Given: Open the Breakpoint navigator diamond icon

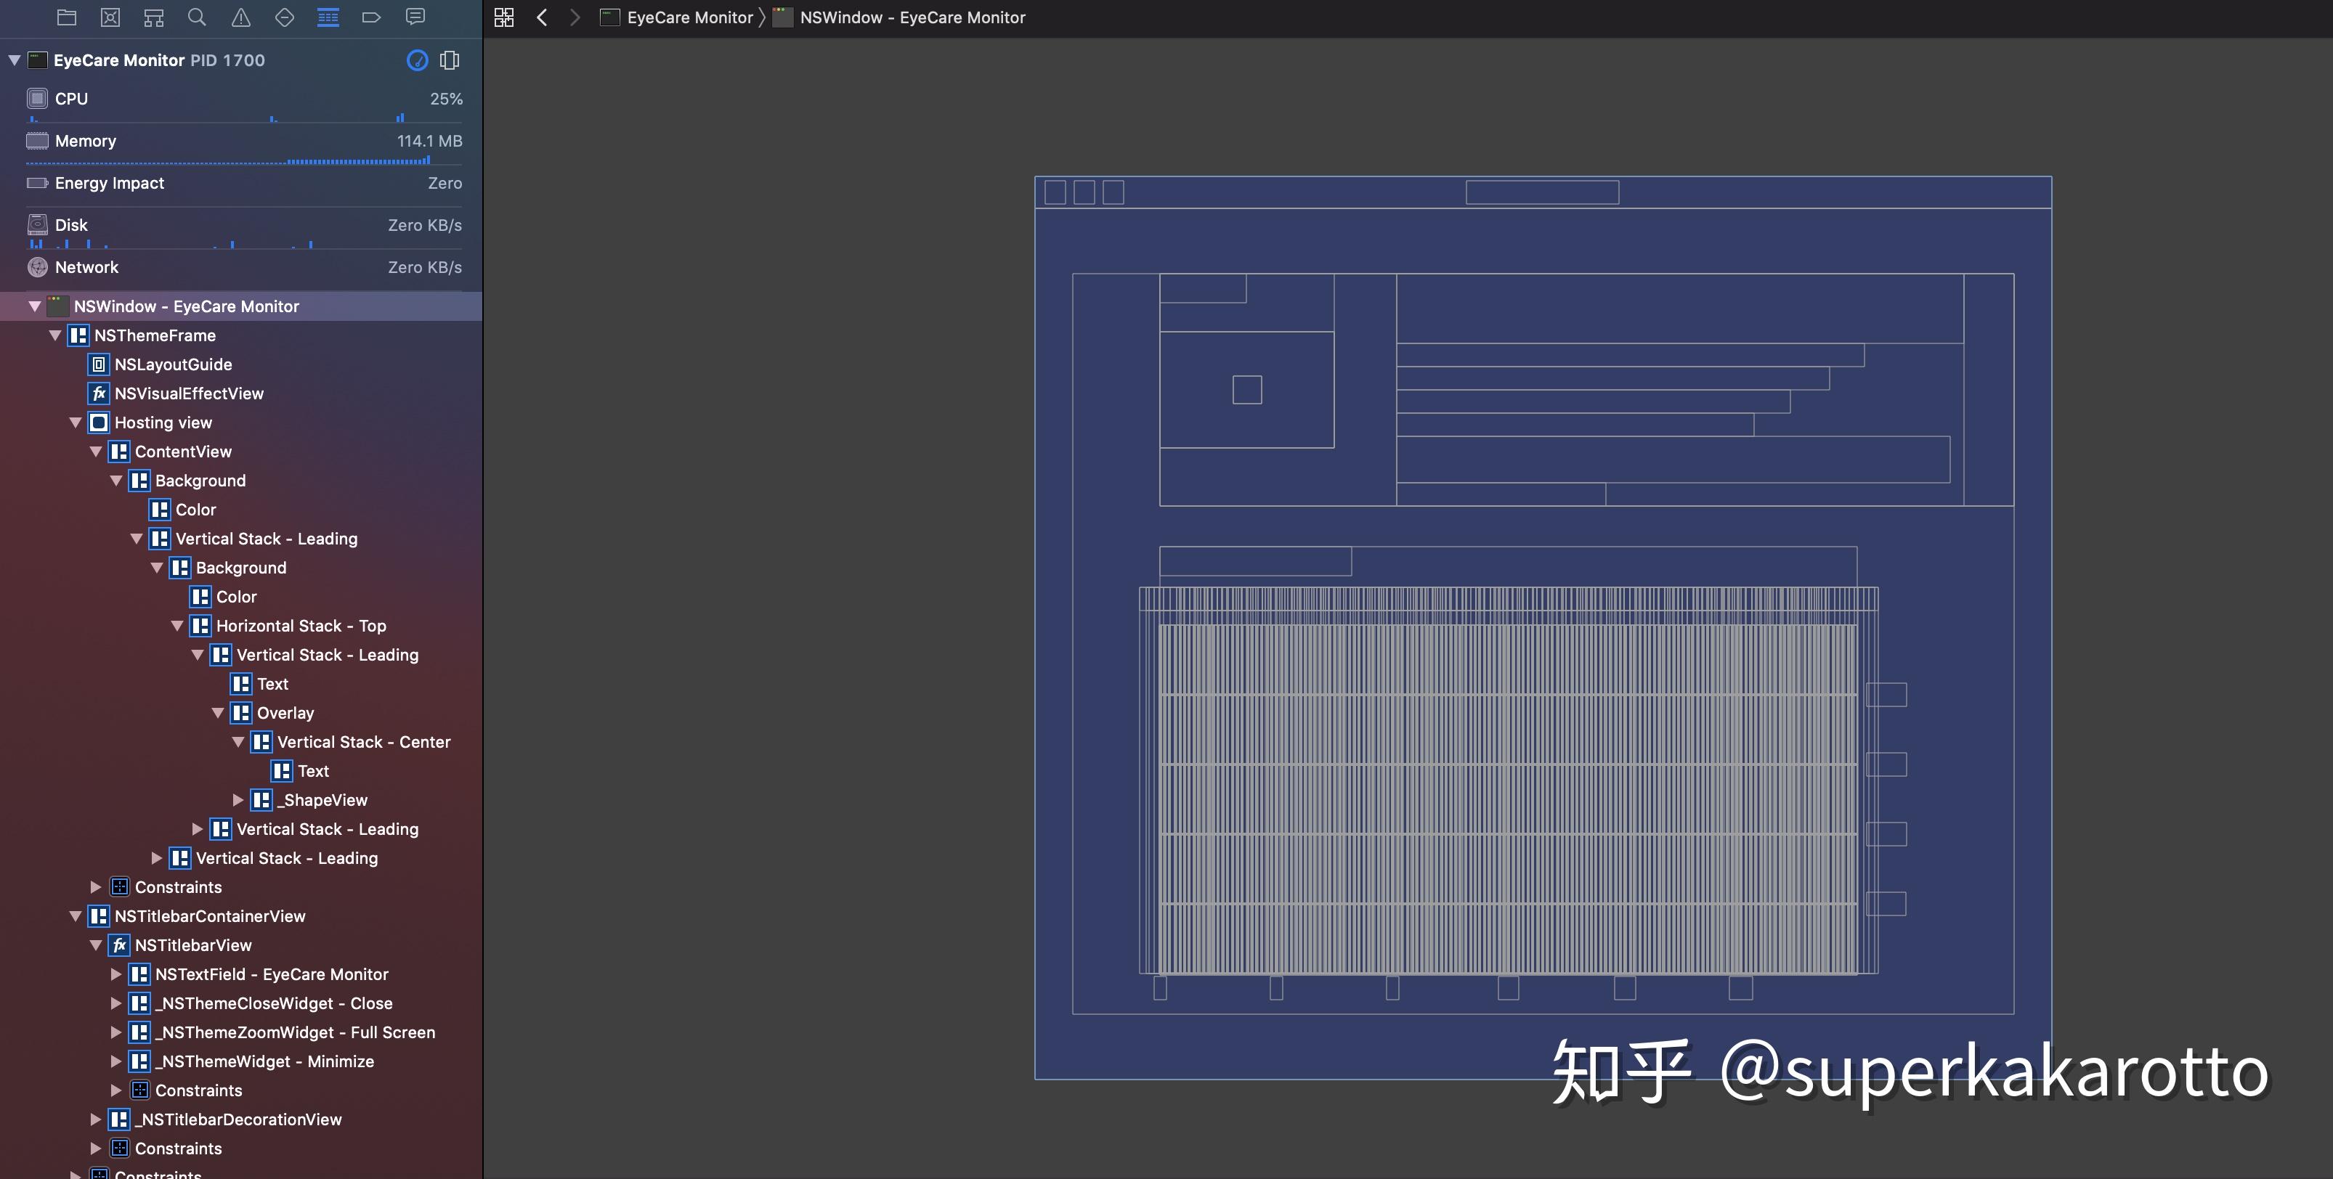Looking at the screenshot, I should (x=285, y=17).
